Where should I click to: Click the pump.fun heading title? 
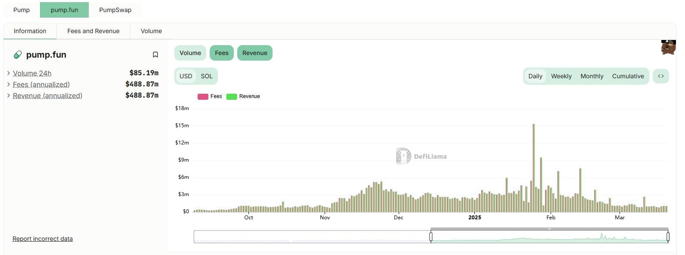tap(46, 55)
